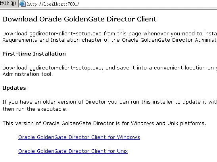
Task: Open Oracle GoldenGate Director Client for Unix link
Action: click(x=73, y=151)
